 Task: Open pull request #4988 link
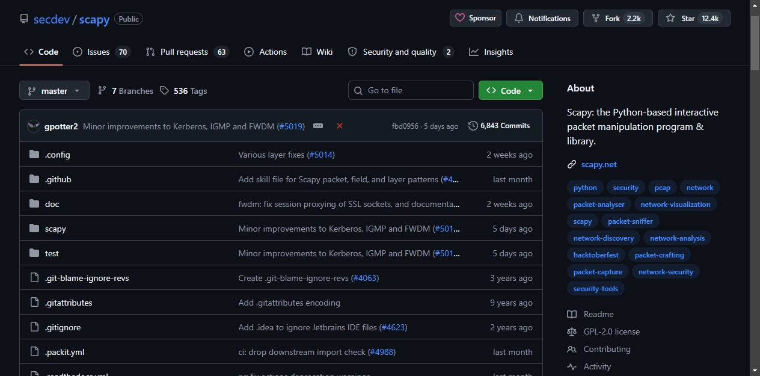382,352
